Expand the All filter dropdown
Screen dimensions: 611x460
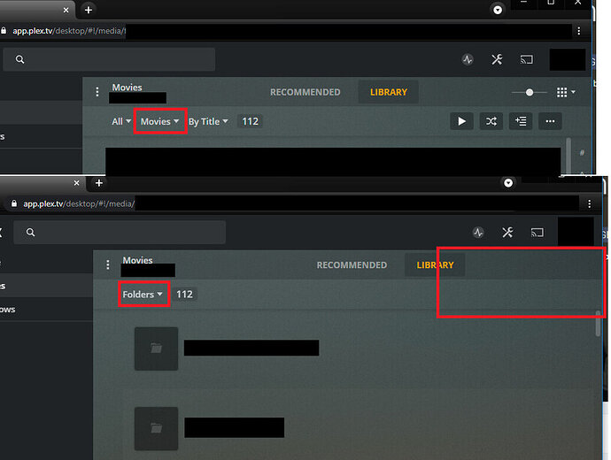point(121,121)
